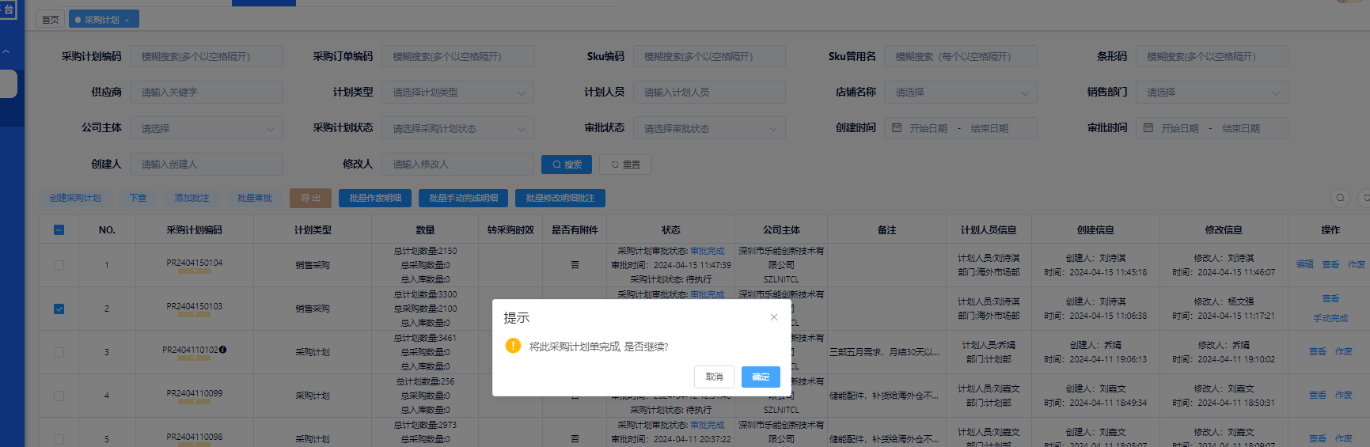Confirm the dialog with 确定 button
Image resolution: width=1370 pixels, height=447 pixels.
761,377
